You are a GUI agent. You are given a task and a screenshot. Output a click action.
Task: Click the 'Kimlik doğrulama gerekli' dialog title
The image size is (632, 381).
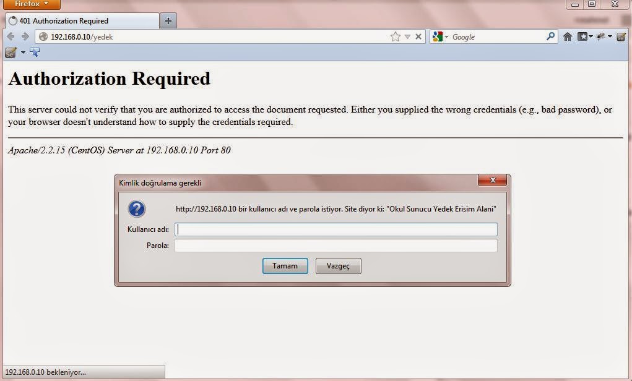click(160, 183)
